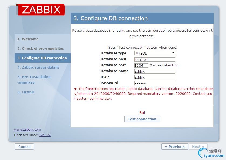The height and width of the screenshot is (160, 226).
Task: Open the Database type dropdown
Action: coord(155,53)
